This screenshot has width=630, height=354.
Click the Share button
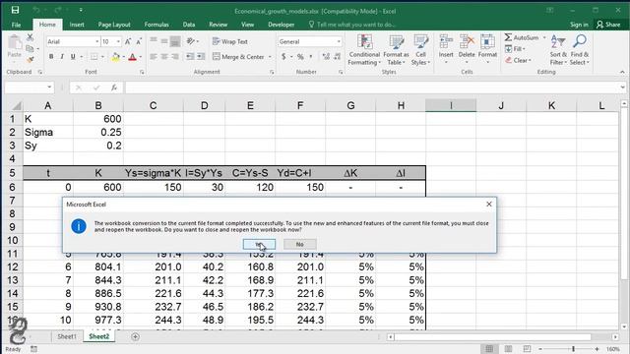608,25
